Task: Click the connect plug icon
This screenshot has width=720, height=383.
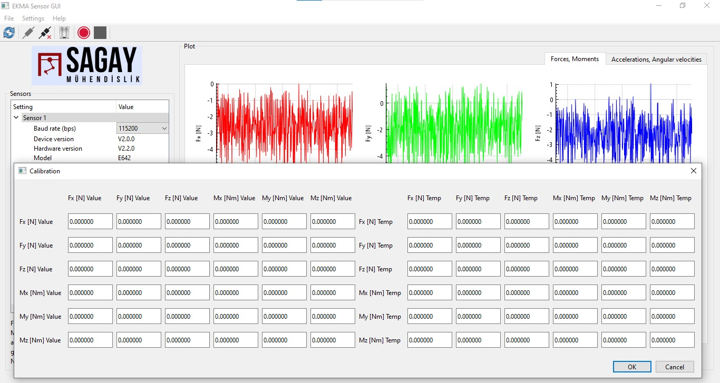Action: [x=28, y=33]
